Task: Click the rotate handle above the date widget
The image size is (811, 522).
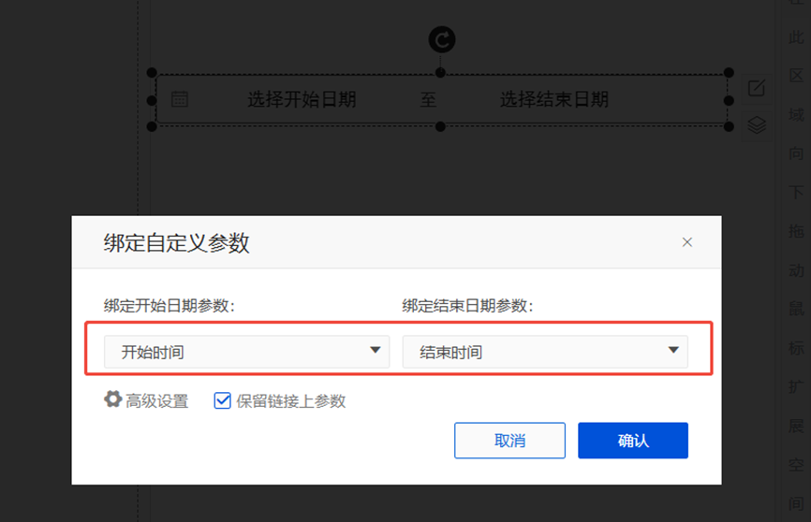Action: click(x=442, y=39)
